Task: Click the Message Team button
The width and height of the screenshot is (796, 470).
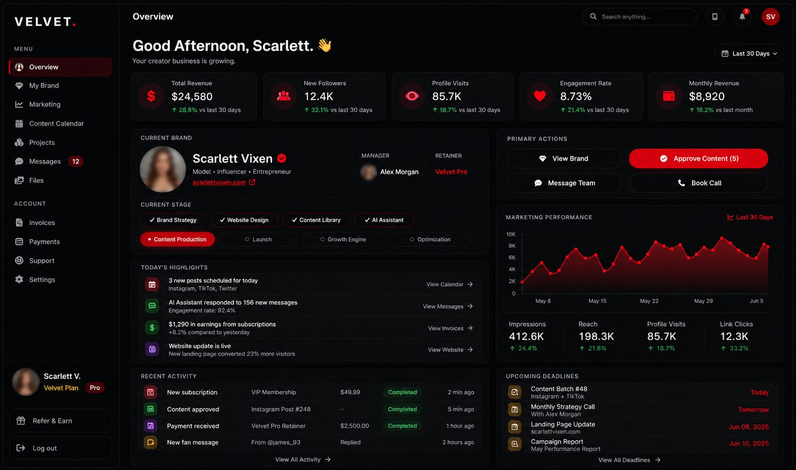Action: click(564, 183)
